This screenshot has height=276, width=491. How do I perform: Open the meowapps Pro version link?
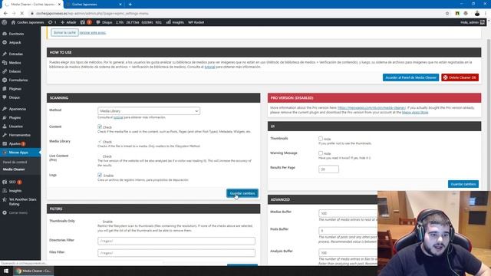coord(371,107)
